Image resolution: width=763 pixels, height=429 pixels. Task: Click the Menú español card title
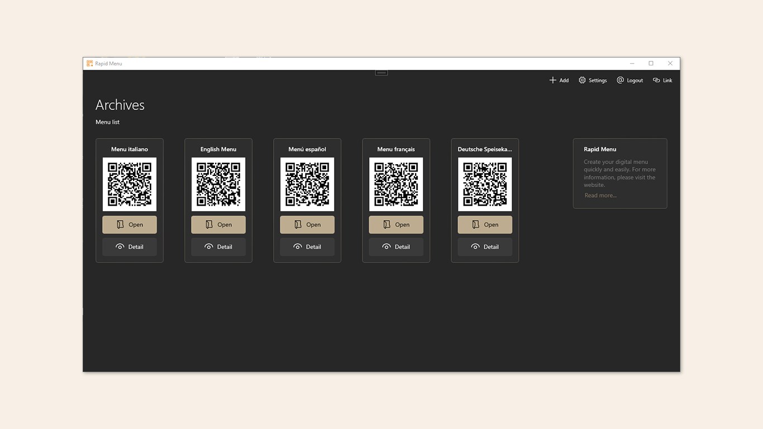pyautogui.click(x=307, y=149)
